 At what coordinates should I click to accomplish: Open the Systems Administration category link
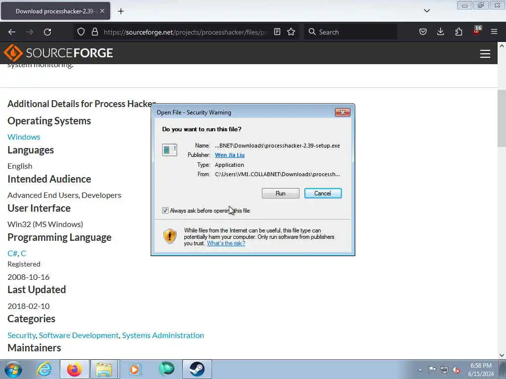[x=163, y=336]
